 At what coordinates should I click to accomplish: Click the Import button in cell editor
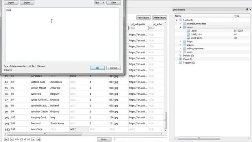[11, 2]
